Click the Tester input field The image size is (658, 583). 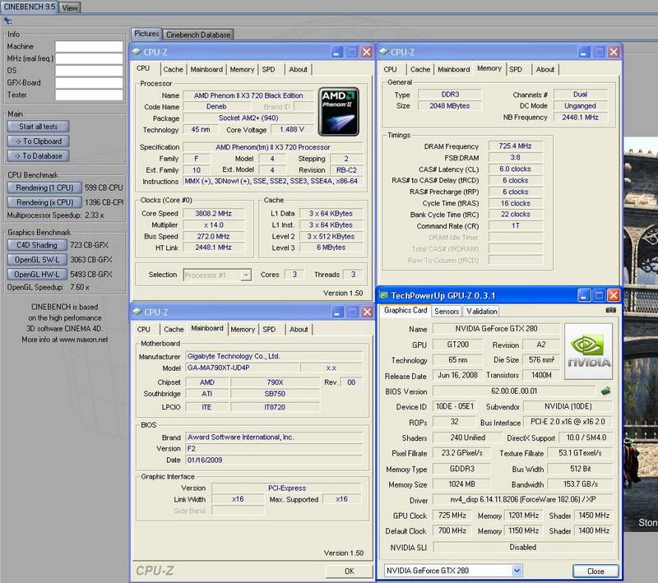(88, 95)
